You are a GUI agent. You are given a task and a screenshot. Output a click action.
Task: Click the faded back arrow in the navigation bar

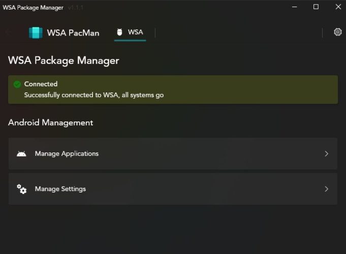click(x=9, y=33)
